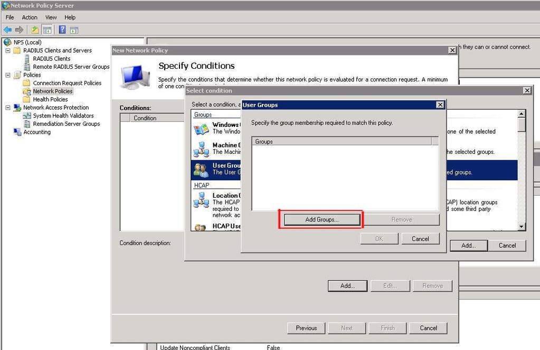
Task: Click the Remediation Server Groups icon
Action: click(x=27, y=124)
